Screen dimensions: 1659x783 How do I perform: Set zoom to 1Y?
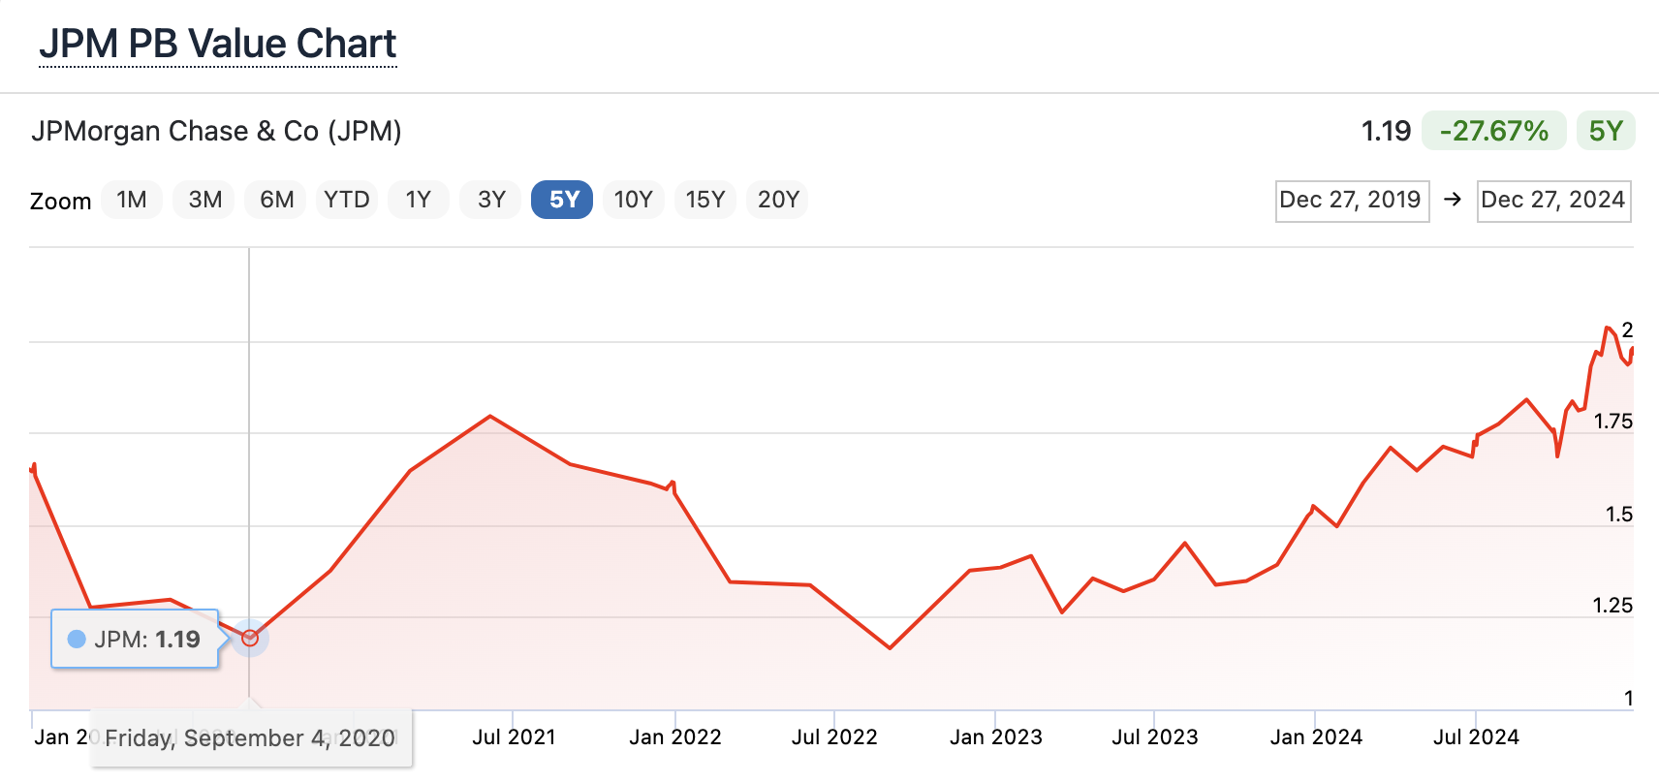coord(418,200)
